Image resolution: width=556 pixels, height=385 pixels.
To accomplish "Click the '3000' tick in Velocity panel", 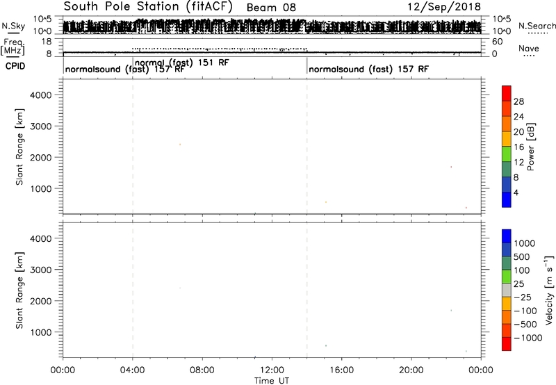I will tap(41, 270).
